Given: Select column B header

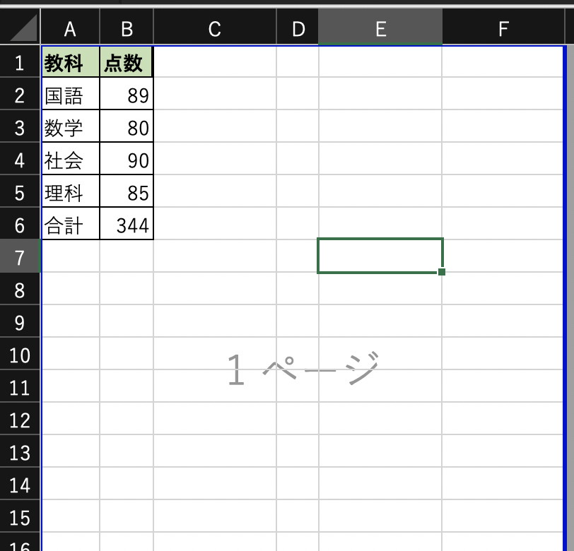Looking at the screenshot, I should pyautogui.click(x=127, y=27).
